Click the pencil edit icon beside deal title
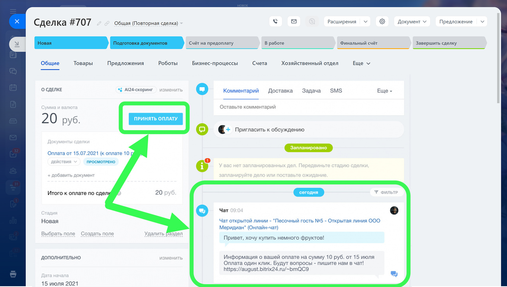The height and width of the screenshot is (287, 507). tap(99, 23)
